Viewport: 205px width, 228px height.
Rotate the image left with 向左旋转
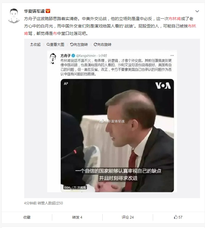click(x=79, y=45)
